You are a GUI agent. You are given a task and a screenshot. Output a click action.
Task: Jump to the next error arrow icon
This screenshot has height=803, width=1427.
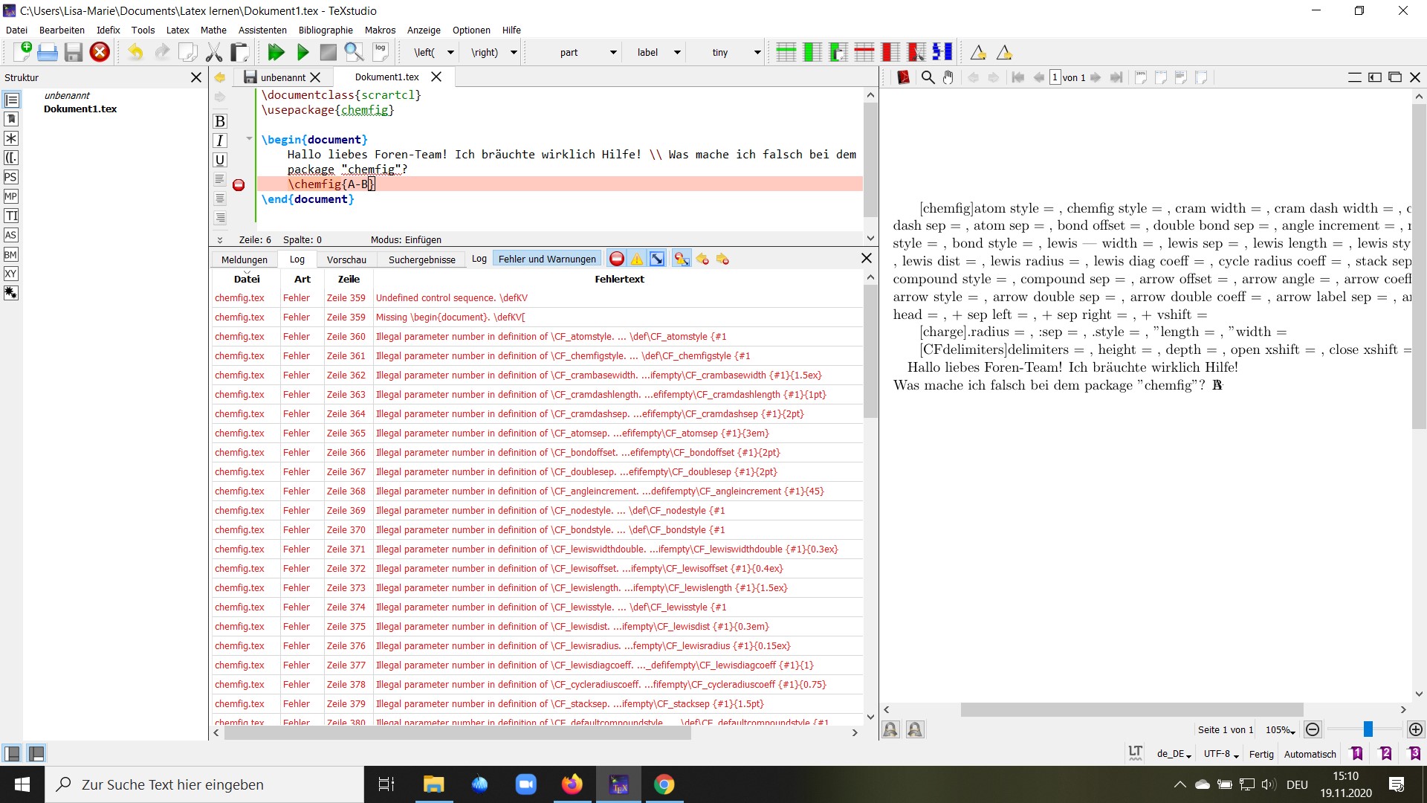pos(722,259)
